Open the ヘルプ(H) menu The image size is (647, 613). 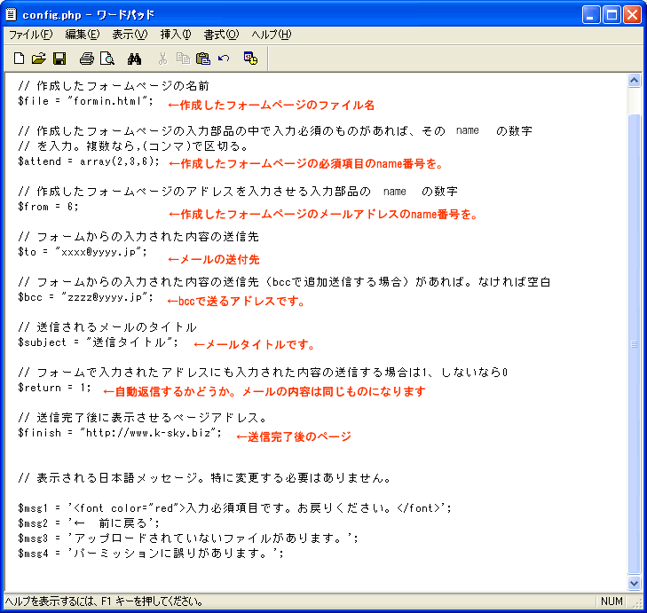pyautogui.click(x=272, y=35)
